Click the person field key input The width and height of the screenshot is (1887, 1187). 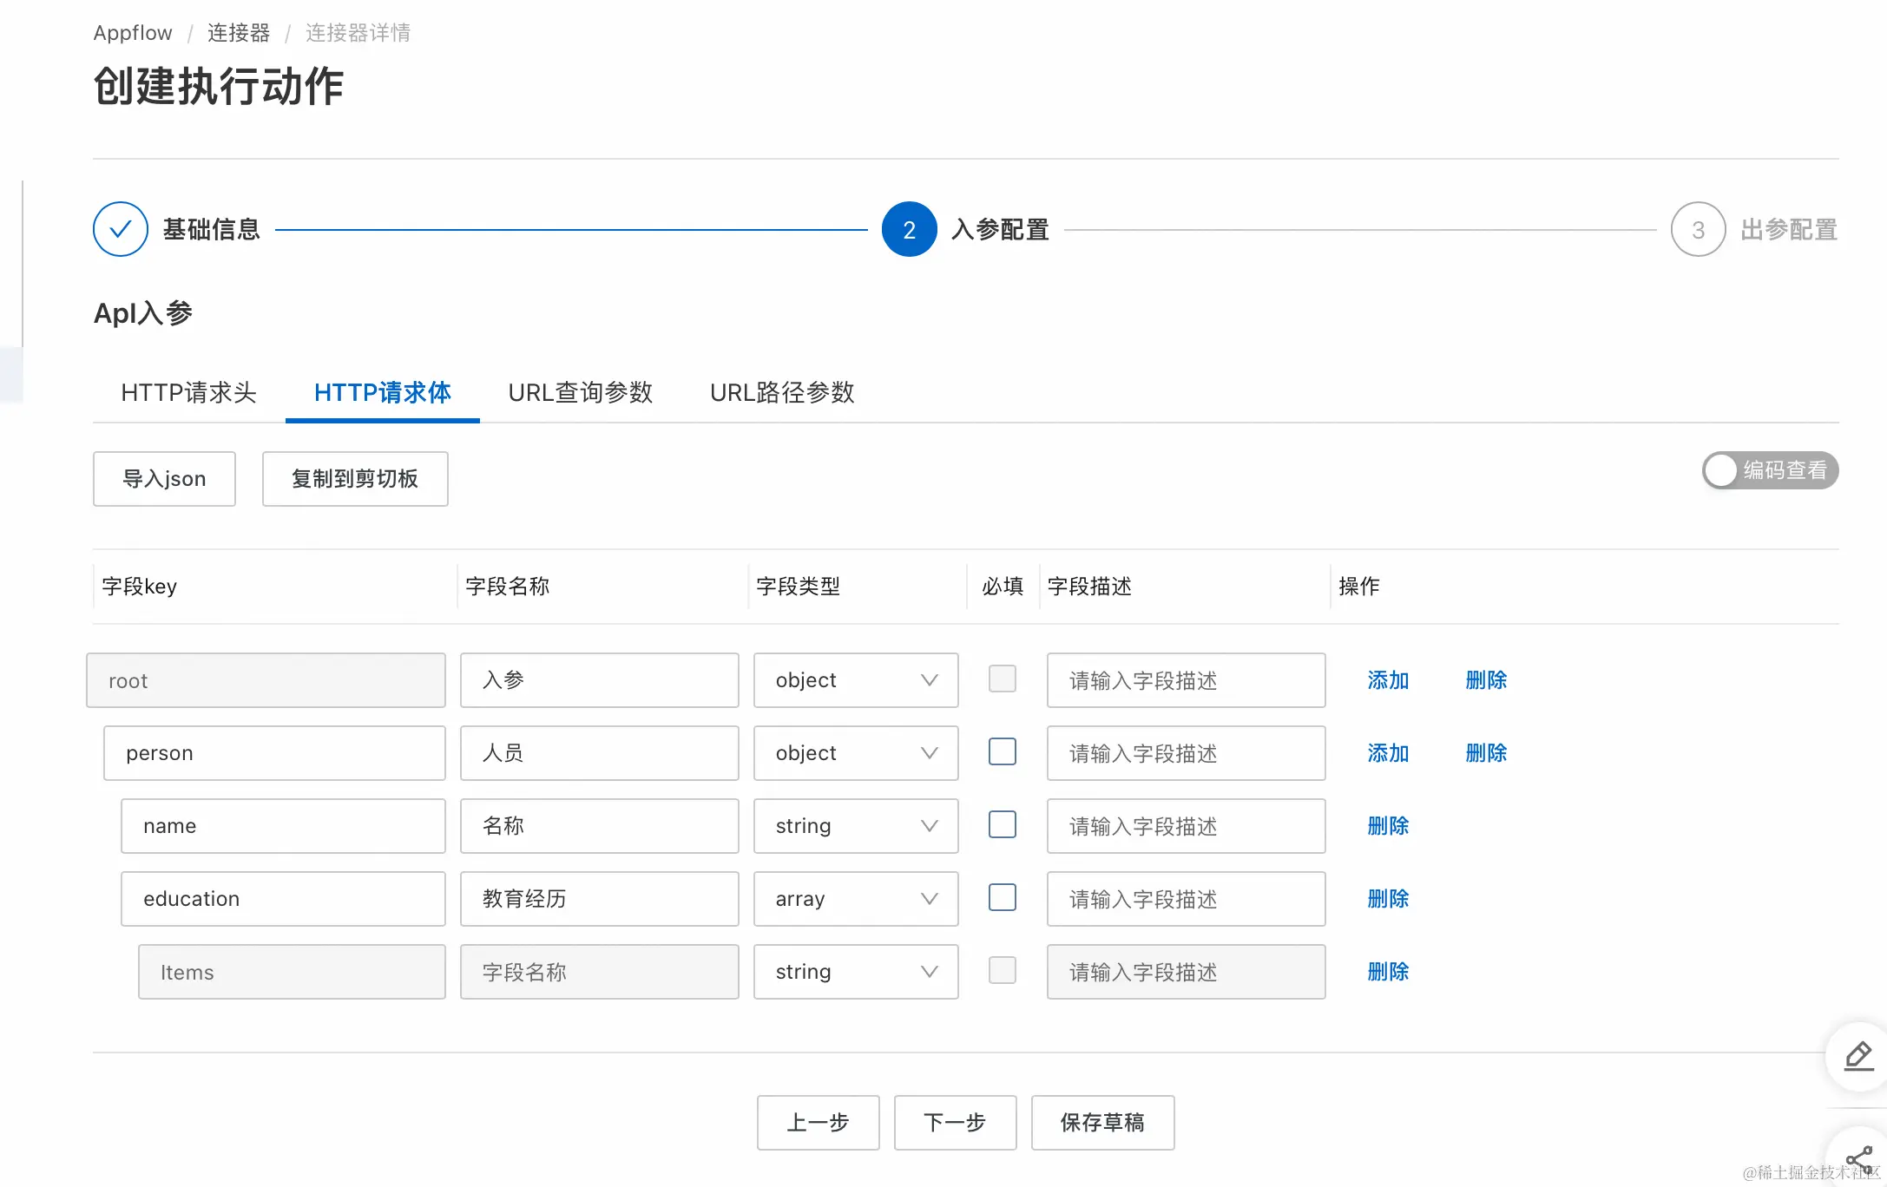point(274,753)
